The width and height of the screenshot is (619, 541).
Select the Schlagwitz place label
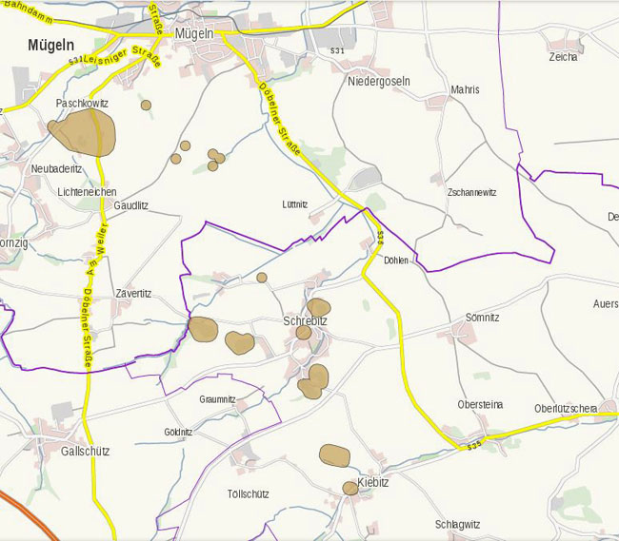point(457,525)
